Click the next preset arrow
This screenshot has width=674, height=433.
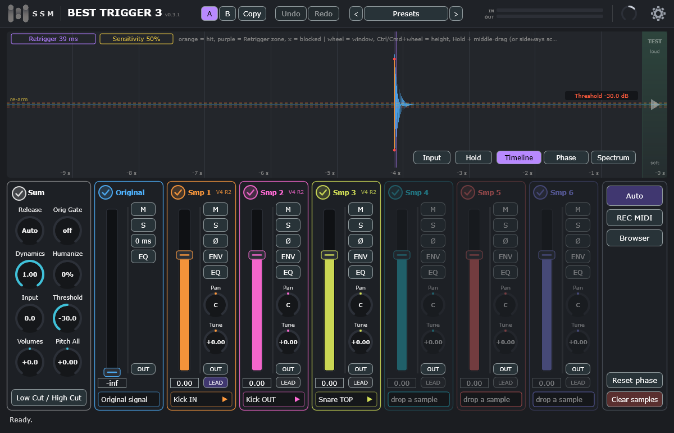tap(456, 13)
